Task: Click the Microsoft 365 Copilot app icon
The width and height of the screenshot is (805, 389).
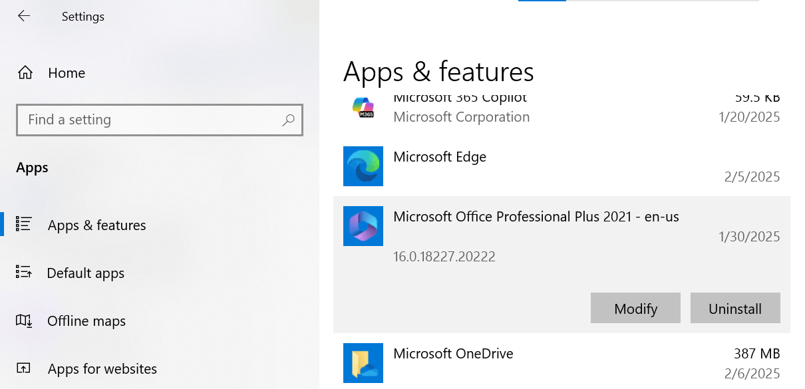Action: point(363,108)
